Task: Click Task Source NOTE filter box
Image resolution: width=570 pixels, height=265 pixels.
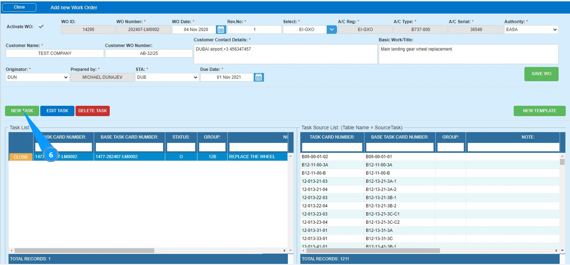Action: coord(513,147)
